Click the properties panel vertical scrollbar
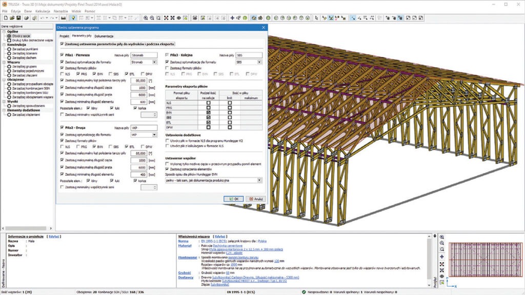The height and width of the screenshot is (295, 525). pos(429,261)
